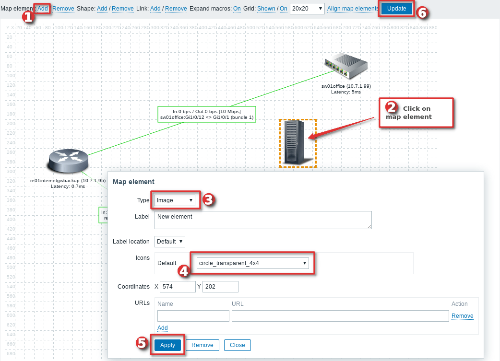Viewport: 500px width, 361px height.
Task: Select the server rack icon on map
Action: pos(295,142)
